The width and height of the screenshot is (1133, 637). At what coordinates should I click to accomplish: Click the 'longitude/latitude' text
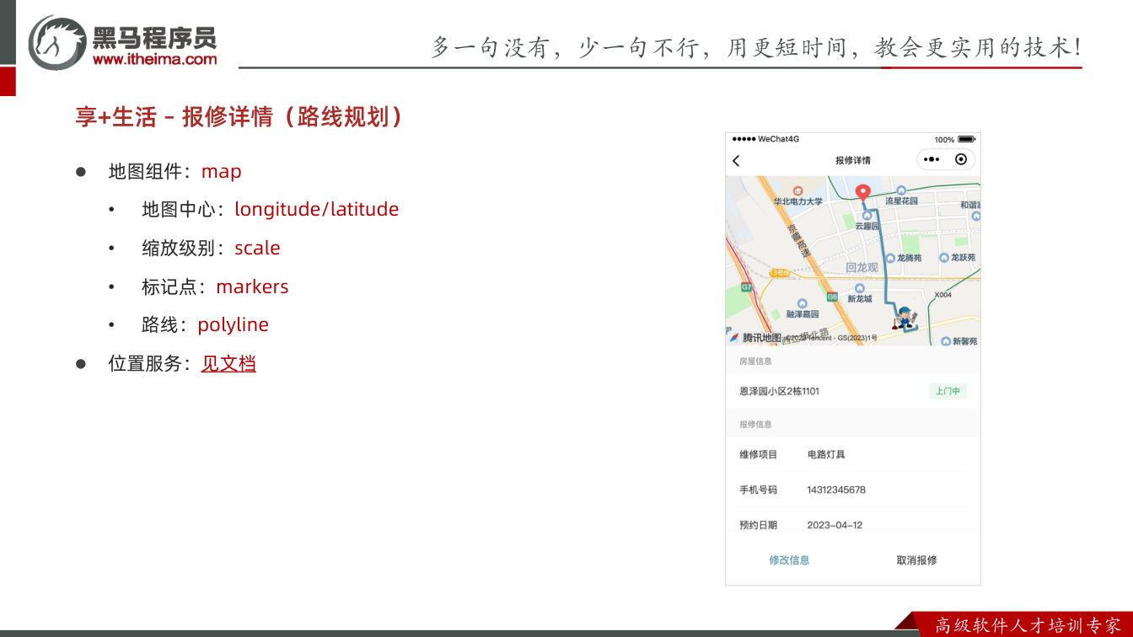[317, 209]
